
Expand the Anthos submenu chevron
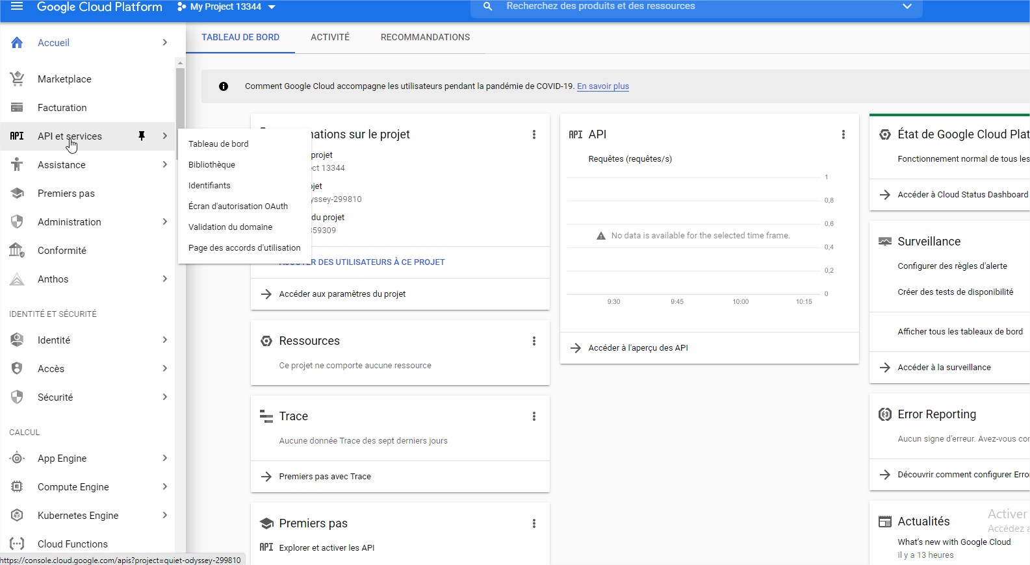(165, 279)
